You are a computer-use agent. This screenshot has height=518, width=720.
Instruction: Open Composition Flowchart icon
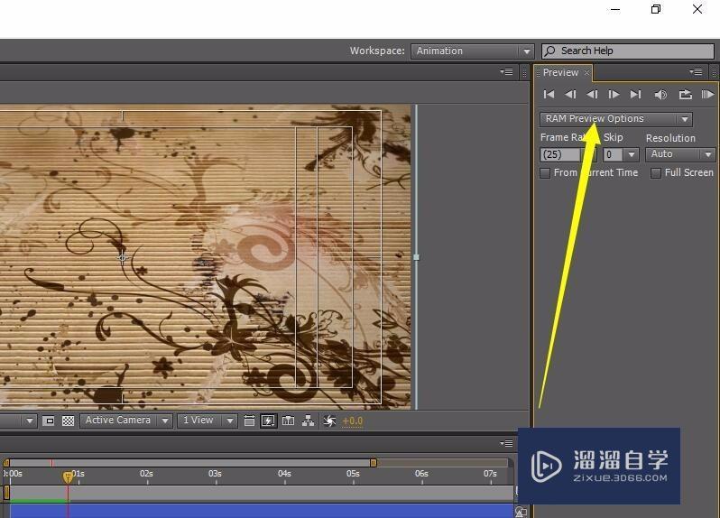(x=308, y=421)
